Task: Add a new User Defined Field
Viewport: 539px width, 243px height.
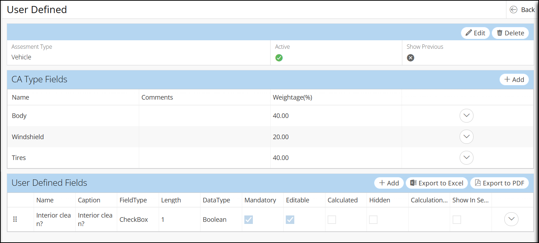Action: click(x=389, y=183)
